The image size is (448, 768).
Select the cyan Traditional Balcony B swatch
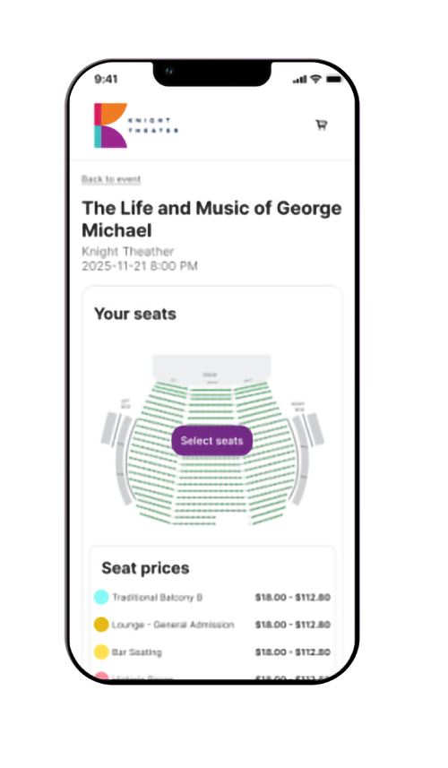click(x=101, y=597)
